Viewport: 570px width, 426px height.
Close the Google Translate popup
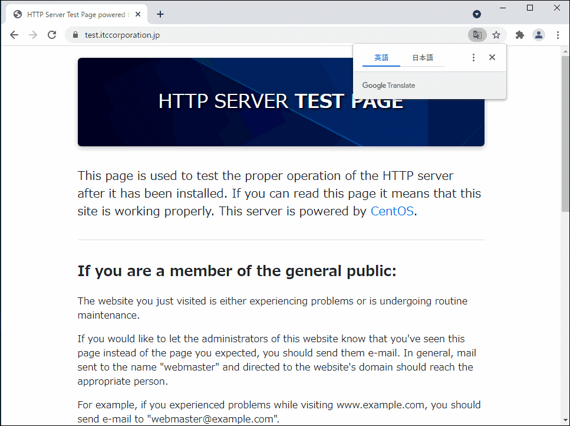[x=492, y=57]
